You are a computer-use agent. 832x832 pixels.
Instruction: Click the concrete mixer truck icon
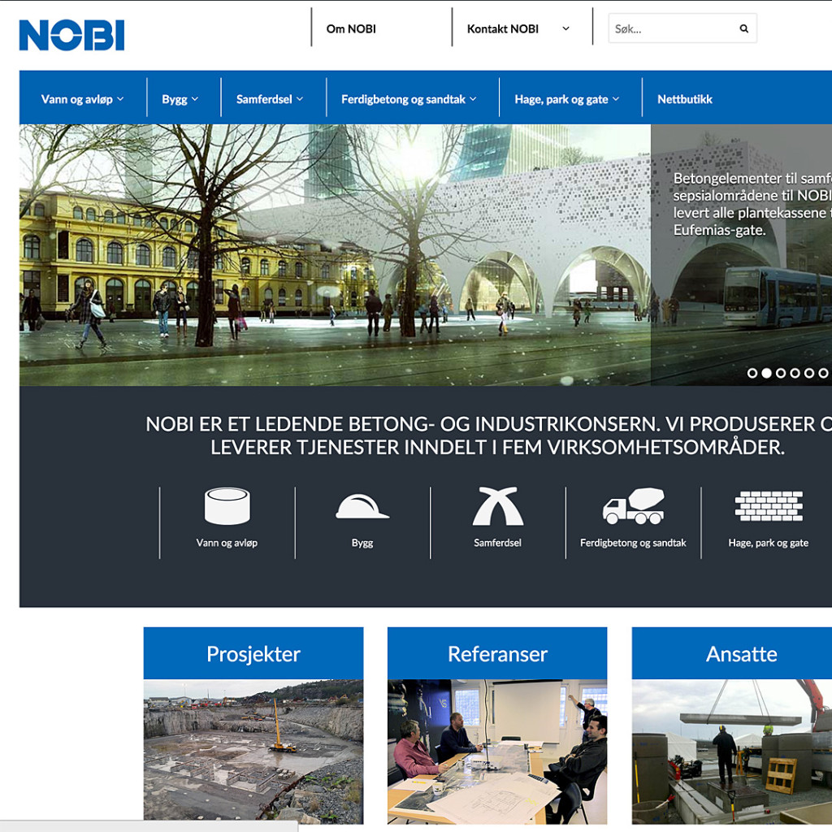point(633,507)
